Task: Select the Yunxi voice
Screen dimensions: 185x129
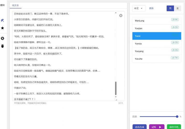Action: pyautogui.click(x=157, y=36)
